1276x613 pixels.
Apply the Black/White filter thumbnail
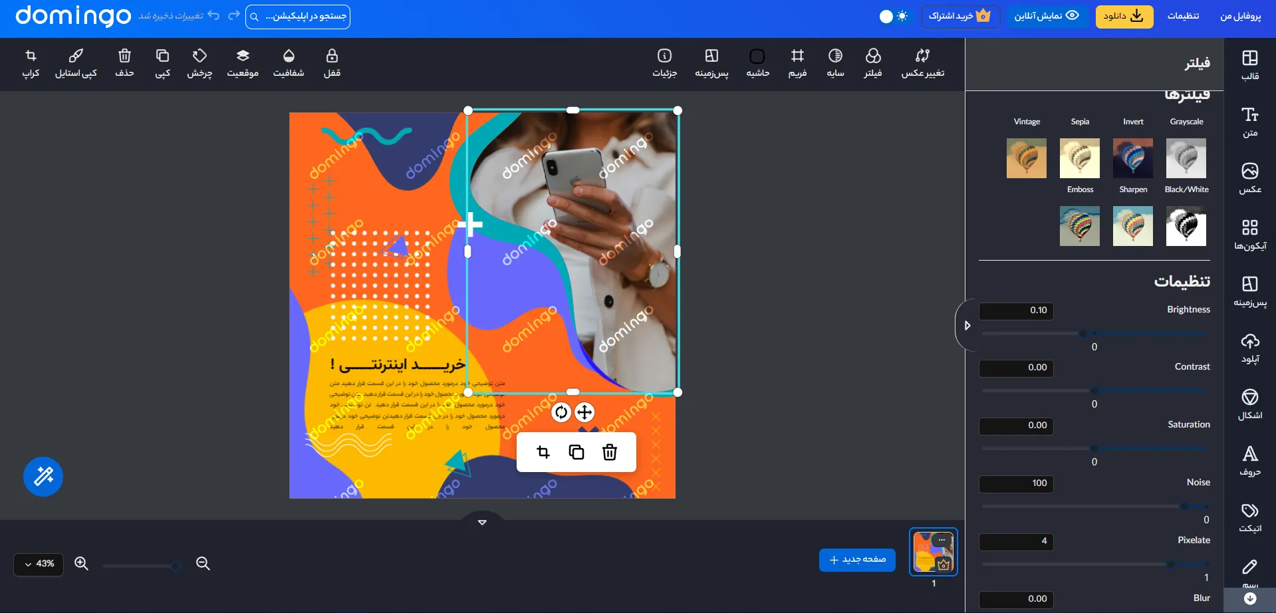(1186, 226)
